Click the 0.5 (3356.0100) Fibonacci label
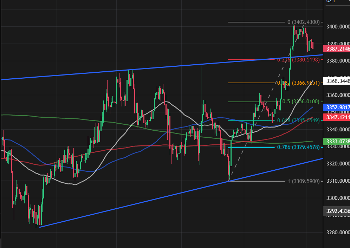 click(301, 102)
